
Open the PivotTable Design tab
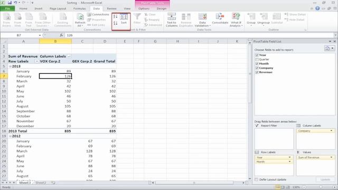(x=162, y=8)
